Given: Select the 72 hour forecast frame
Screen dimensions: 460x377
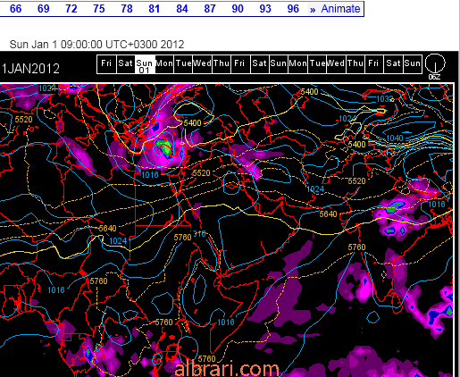Looking at the screenshot, I should (x=71, y=9).
